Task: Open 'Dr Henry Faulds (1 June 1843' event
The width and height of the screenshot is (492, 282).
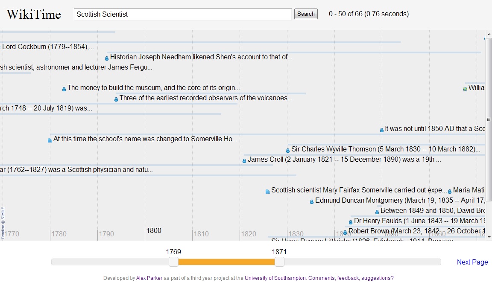Action: pos(419,221)
